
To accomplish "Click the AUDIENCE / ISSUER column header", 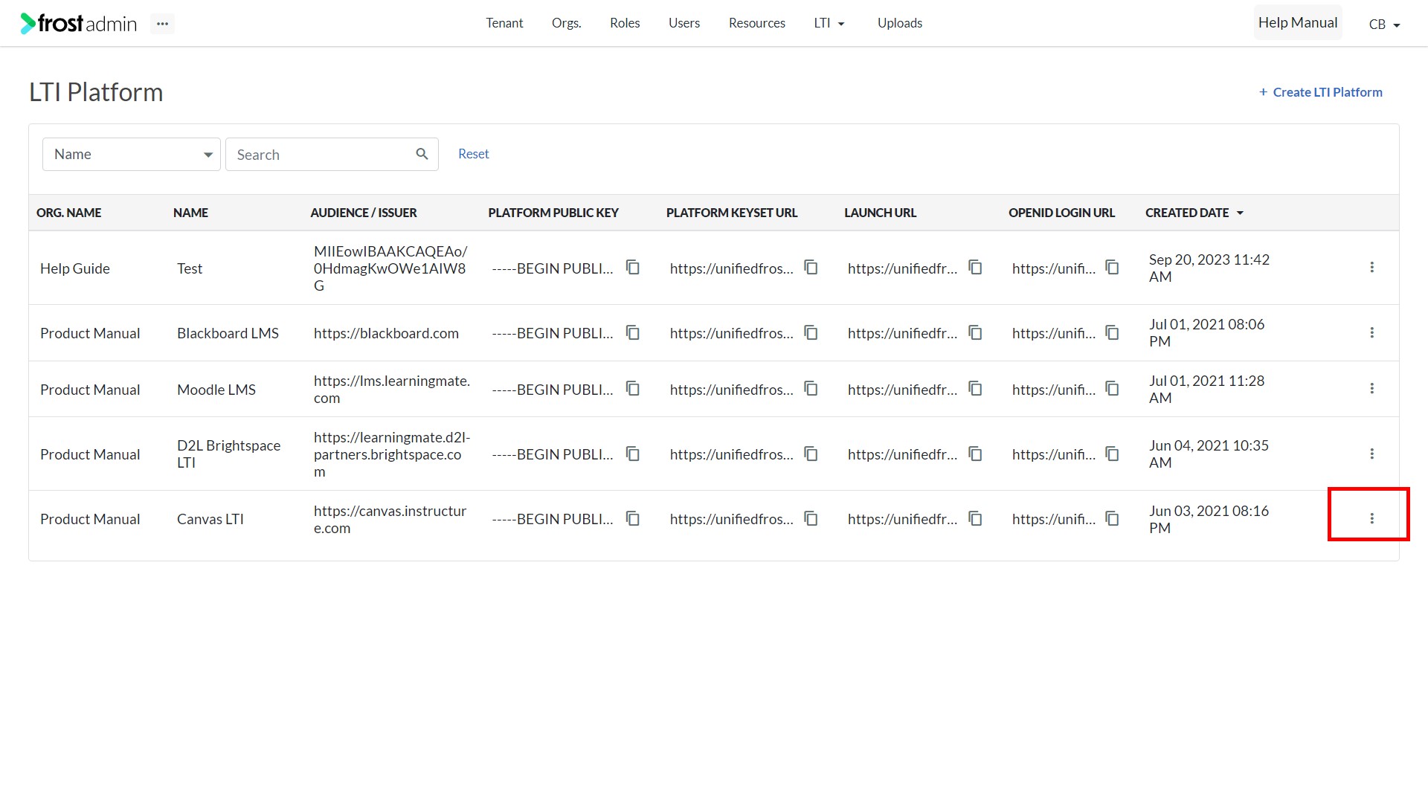I will (x=364, y=213).
